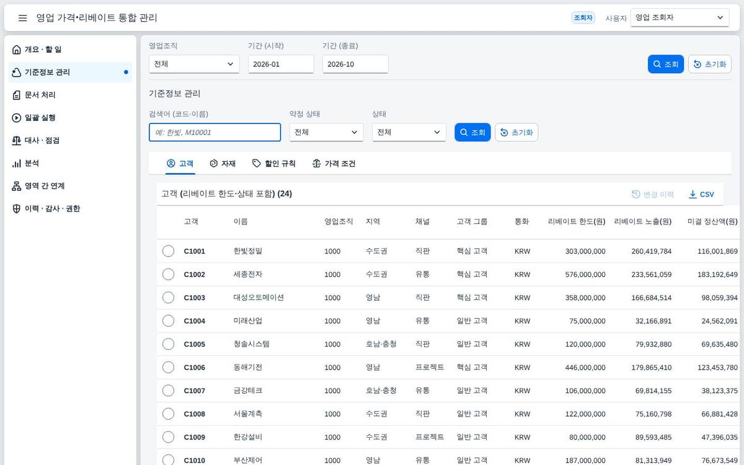Click the hierarchy icon beside 영역 간 연계
The width and height of the screenshot is (744, 465).
tap(17, 186)
